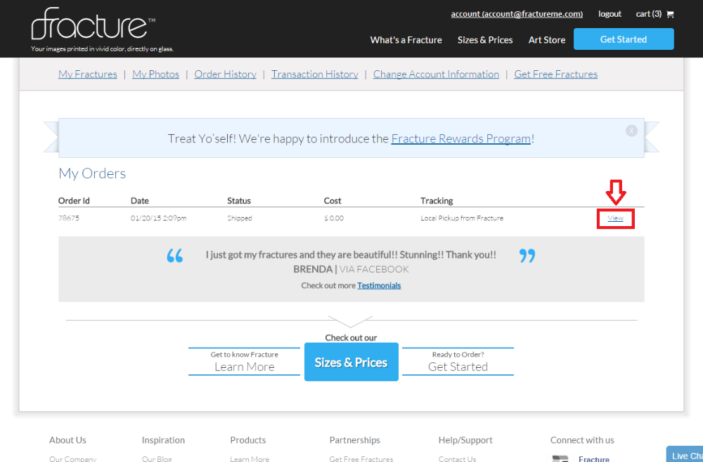Click the Shipped status cell
Screen dimensions: 703x462
(240, 218)
